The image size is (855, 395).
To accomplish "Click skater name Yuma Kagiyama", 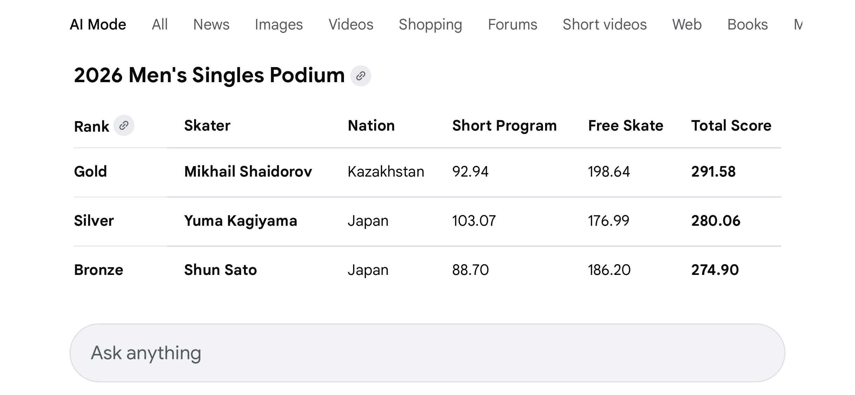I will pos(240,221).
